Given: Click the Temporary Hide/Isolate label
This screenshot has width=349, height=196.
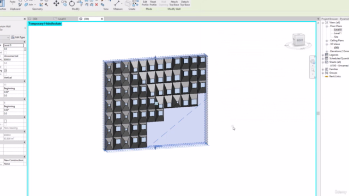Looking at the screenshot, I should 45,23.
